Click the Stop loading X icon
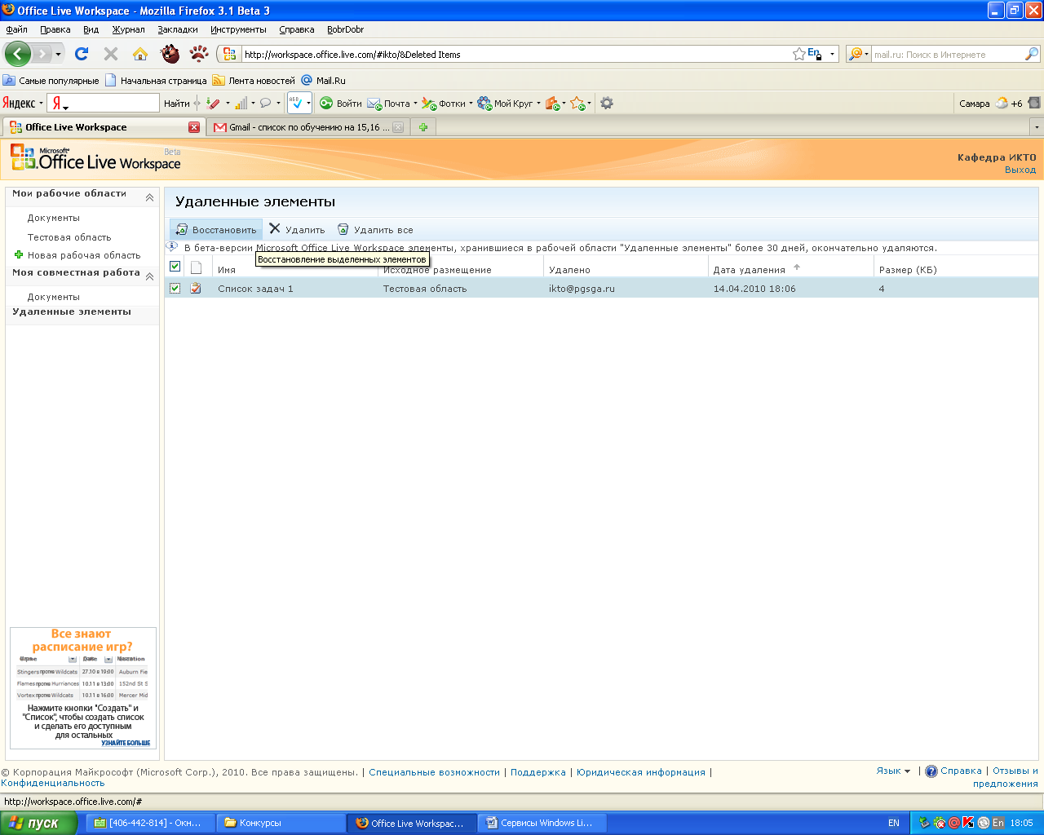1044x835 pixels. click(111, 54)
